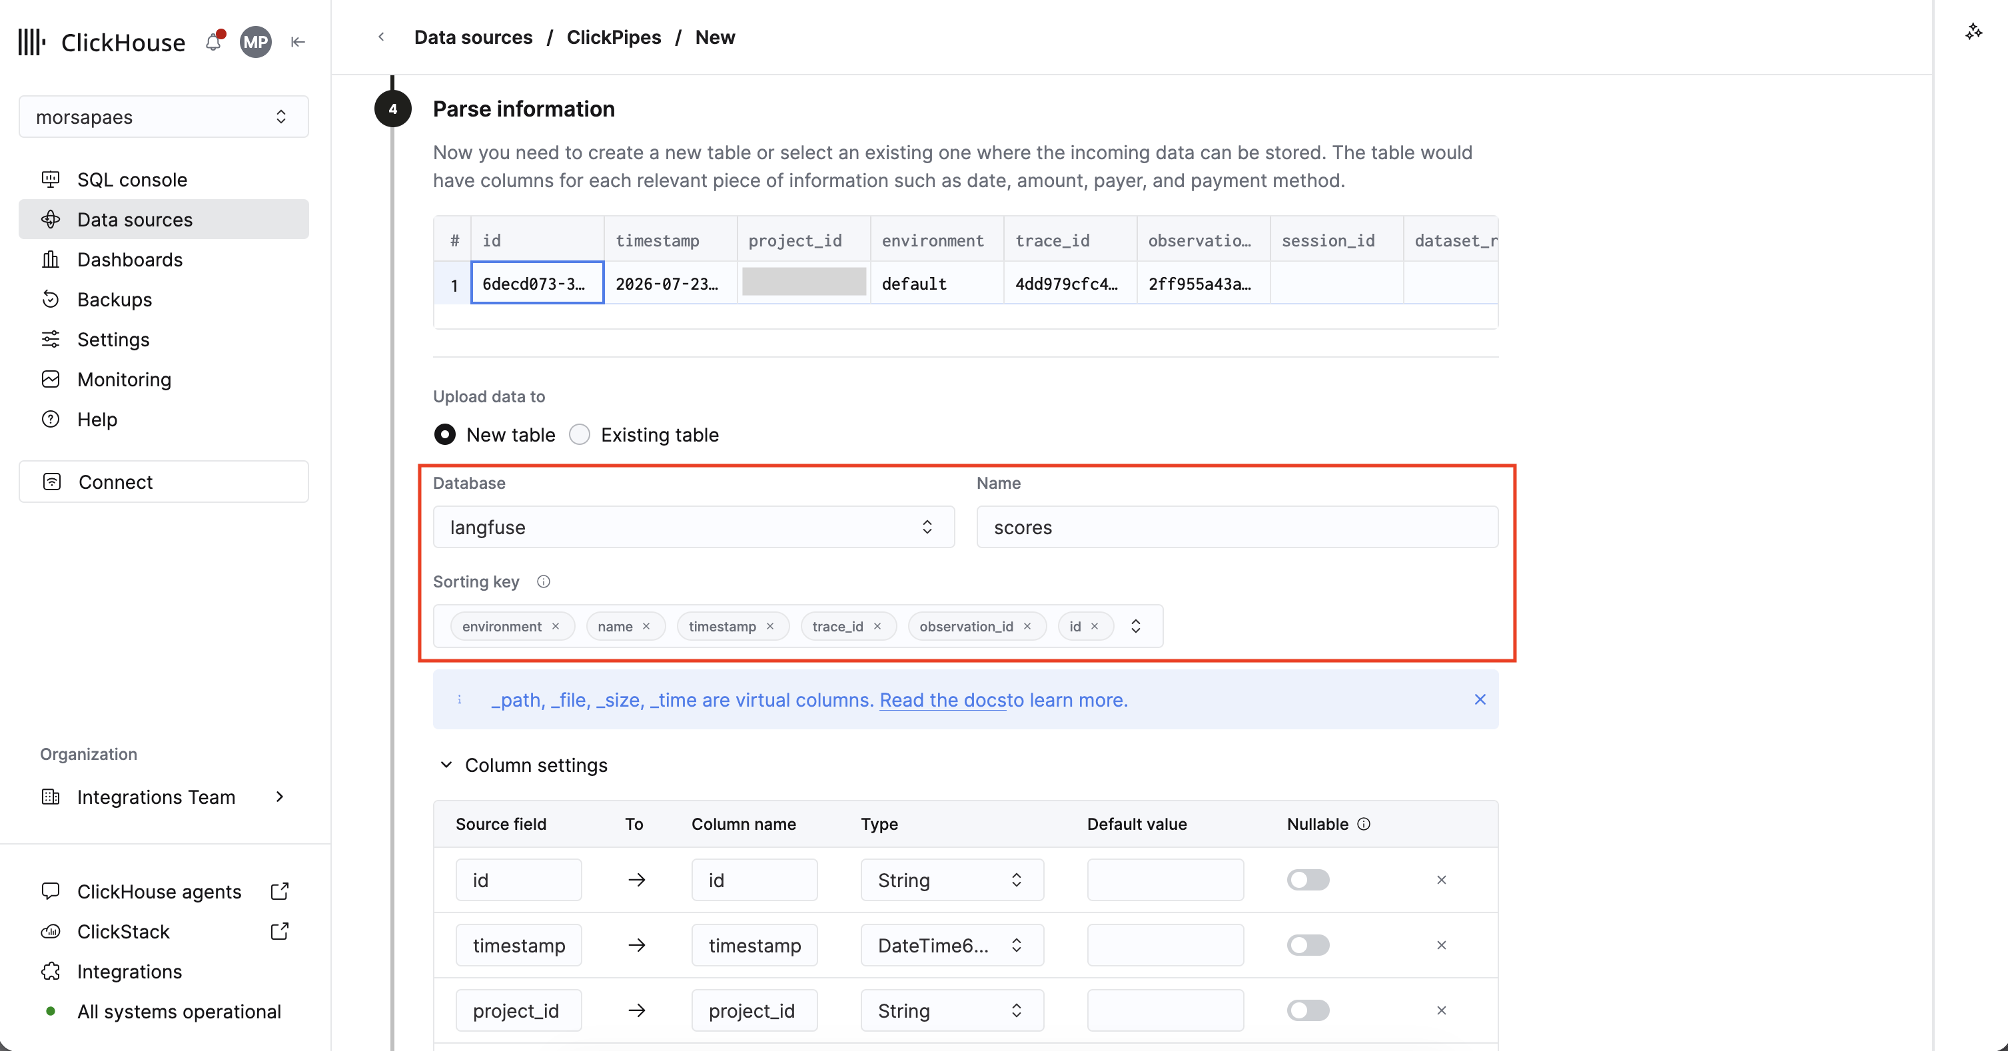Click the session_id column header

coord(1337,240)
